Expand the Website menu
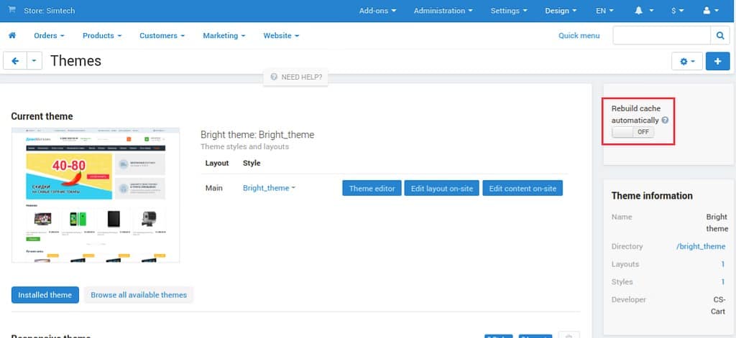 (281, 35)
